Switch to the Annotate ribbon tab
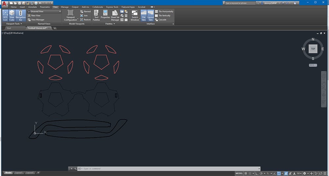 (33, 7)
